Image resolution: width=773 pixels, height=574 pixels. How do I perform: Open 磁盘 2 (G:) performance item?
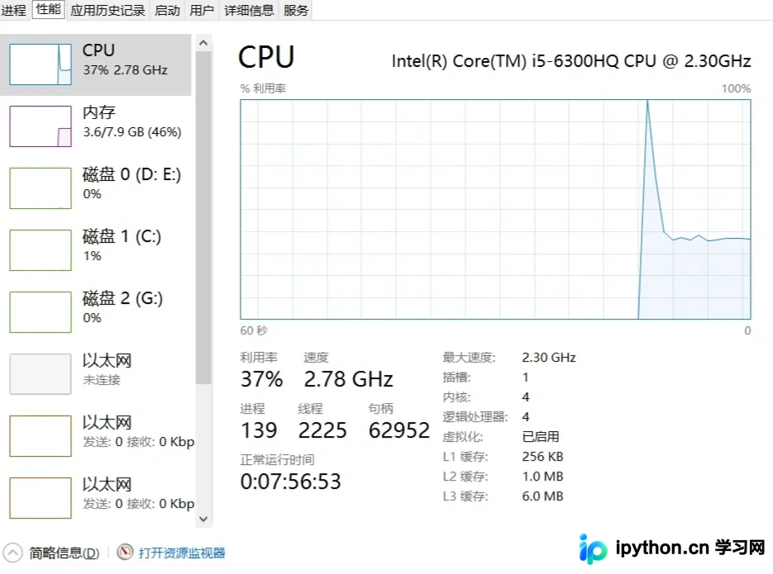click(96, 312)
